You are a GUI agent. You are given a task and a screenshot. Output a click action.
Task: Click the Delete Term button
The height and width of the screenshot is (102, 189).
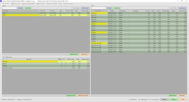(84, 54)
